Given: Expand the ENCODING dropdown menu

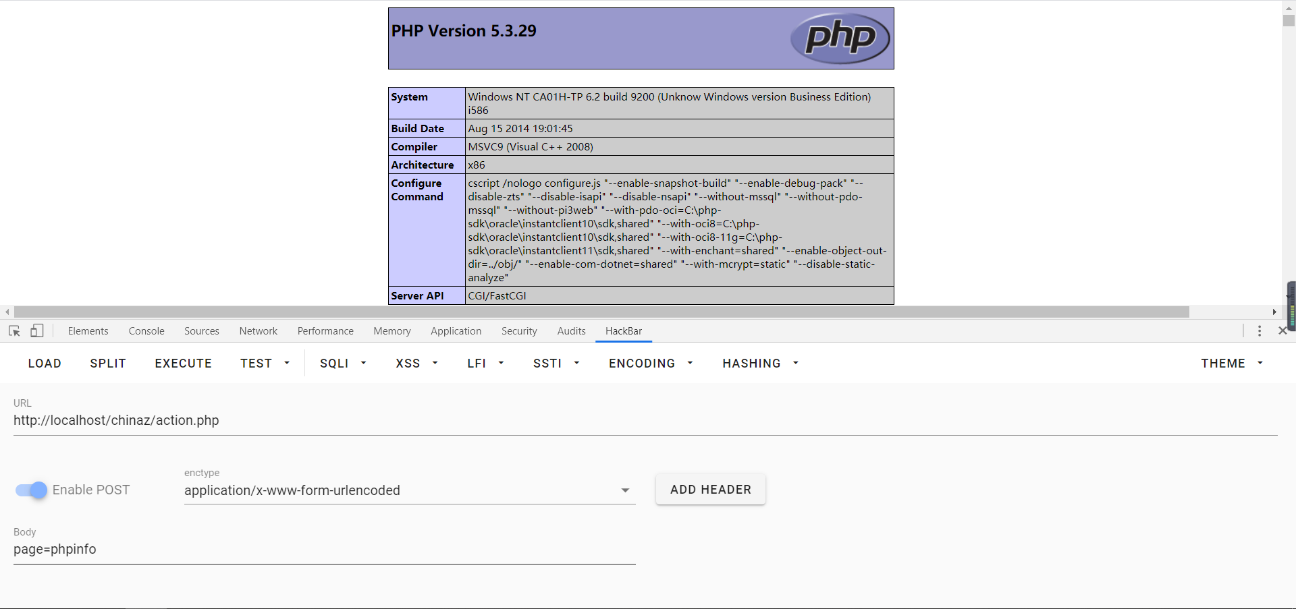Looking at the screenshot, I should (x=651, y=364).
